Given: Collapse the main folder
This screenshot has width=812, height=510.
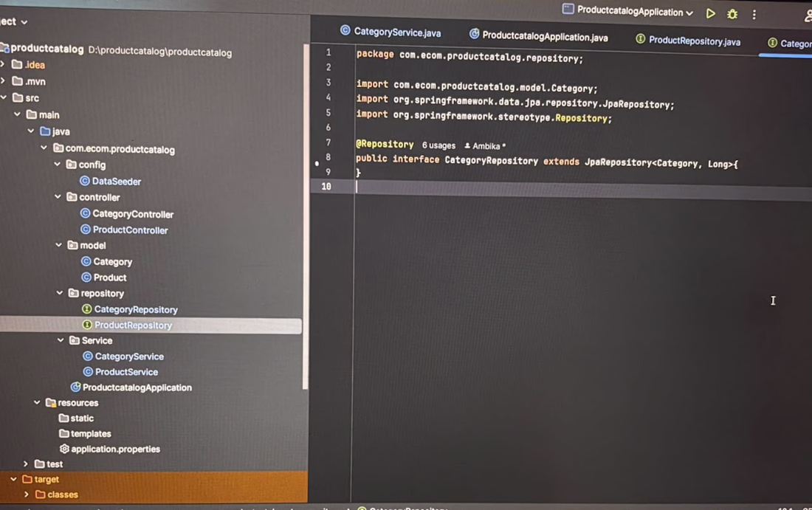Looking at the screenshot, I should [17, 114].
